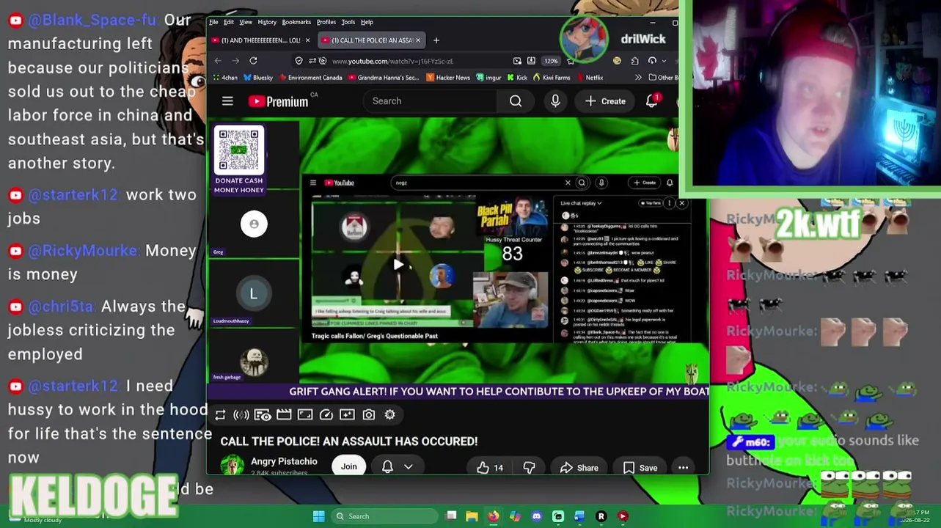Dislike the video with thumbs down
This screenshot has width=941, height=528.
coord(529,468)
